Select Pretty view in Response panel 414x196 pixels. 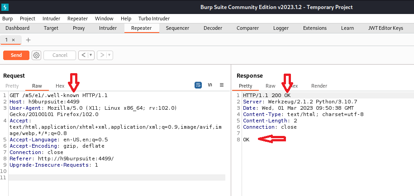coord(246,86)
